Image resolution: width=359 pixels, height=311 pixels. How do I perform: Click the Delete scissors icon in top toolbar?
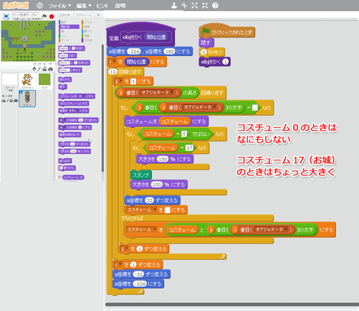[x=184, y=5]
